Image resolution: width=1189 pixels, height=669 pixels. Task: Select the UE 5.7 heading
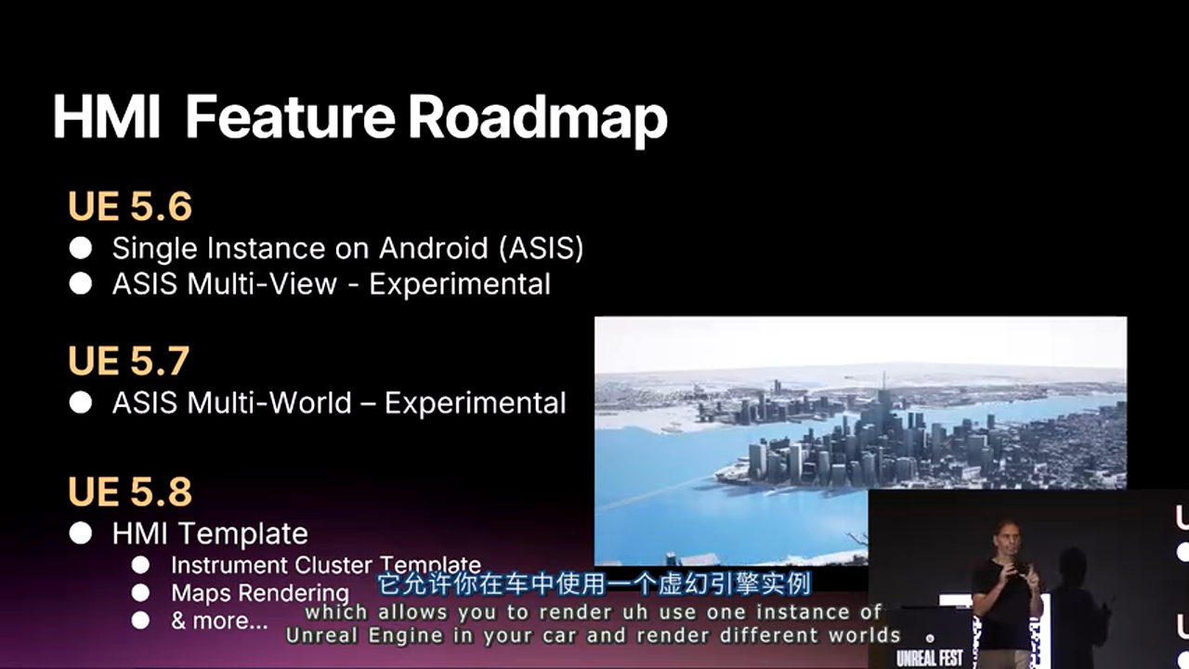pyautogui.click(x=128, y=361)
